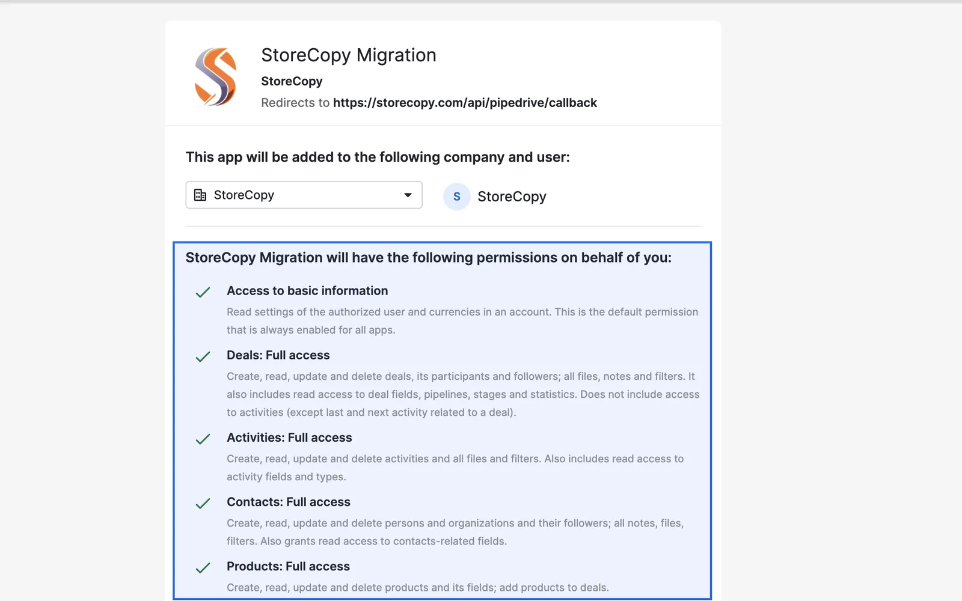Click the StoreCopy developer name under title
This screenshot has height=601, width=962.
tap(292, 81)
